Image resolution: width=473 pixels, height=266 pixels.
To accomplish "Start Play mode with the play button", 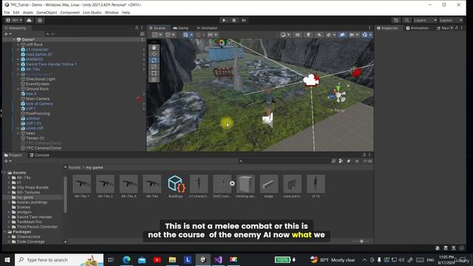I will coord(224,20).
